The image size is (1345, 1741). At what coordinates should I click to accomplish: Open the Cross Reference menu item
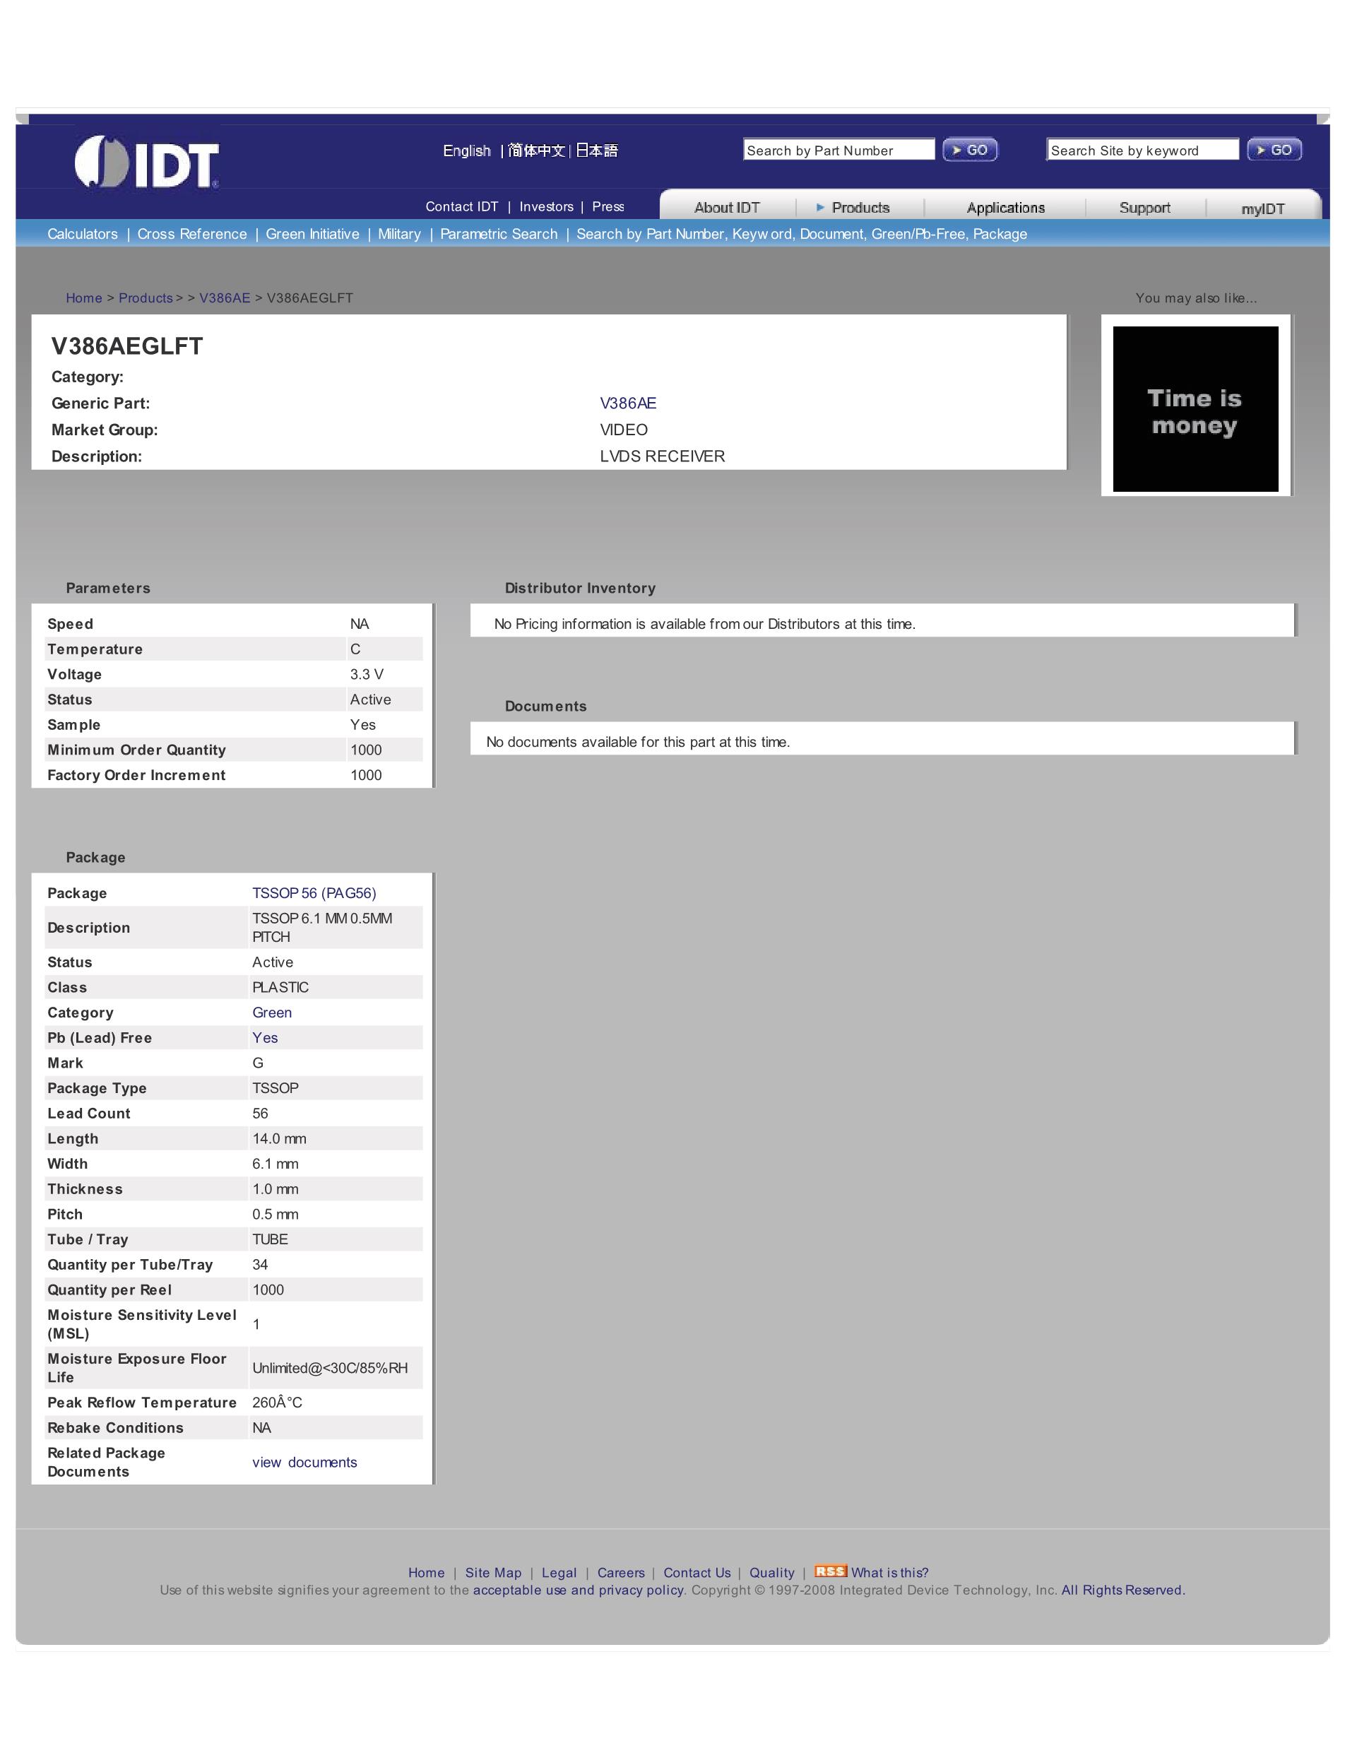(192, 235)
